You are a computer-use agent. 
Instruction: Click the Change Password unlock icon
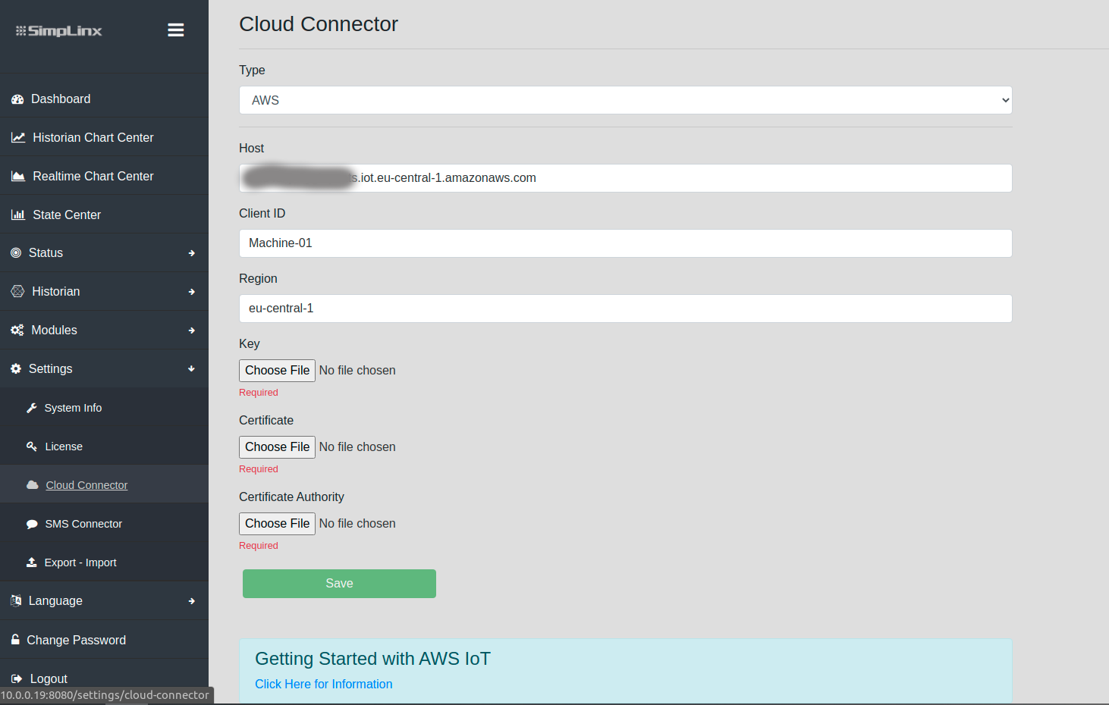15,640
